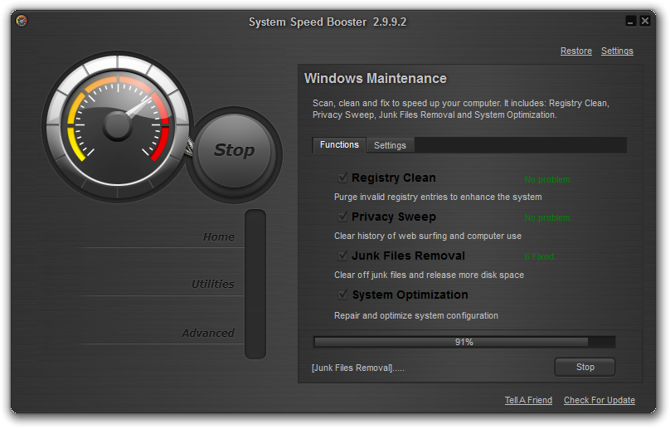Click the Tell A Friend link
This screenshot has width=670, height=429.
click(528, 400)
